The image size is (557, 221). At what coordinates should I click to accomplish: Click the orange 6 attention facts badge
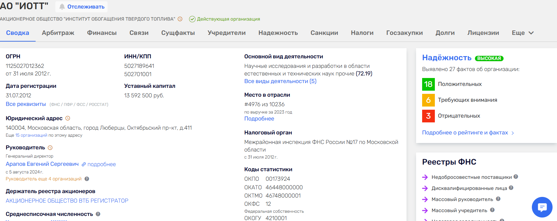tap(428, 100)
